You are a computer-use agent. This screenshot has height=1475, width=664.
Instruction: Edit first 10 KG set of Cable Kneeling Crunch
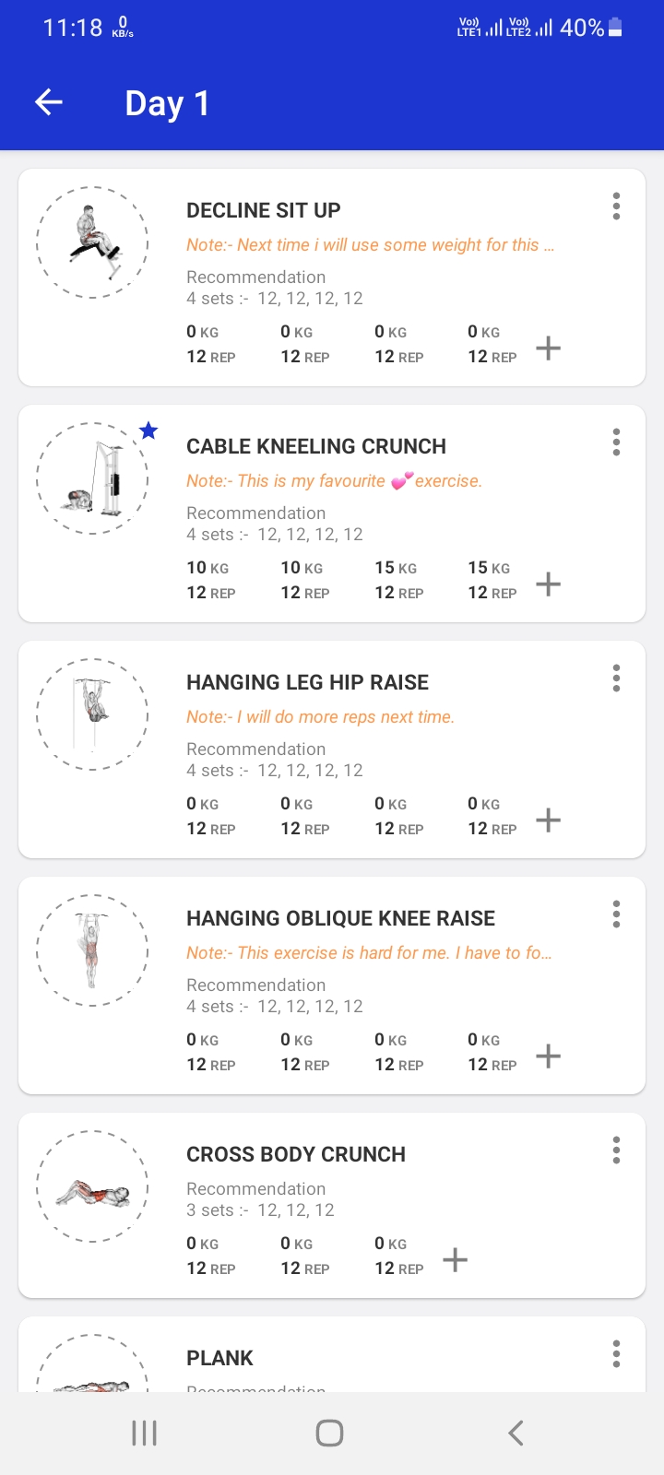[x=208, y=580]
